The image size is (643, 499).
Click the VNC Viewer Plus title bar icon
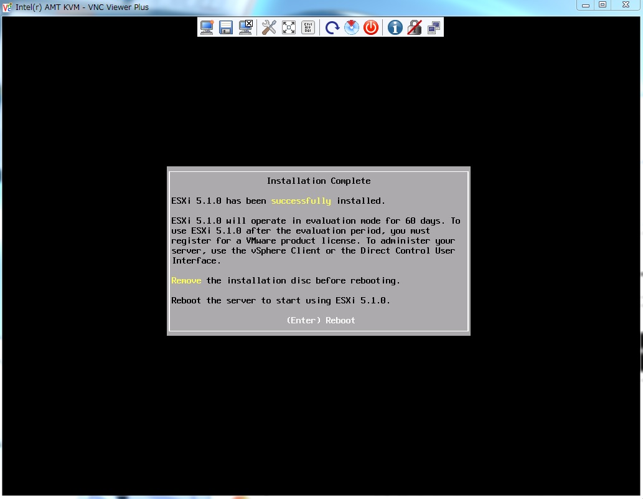point(7,7)
